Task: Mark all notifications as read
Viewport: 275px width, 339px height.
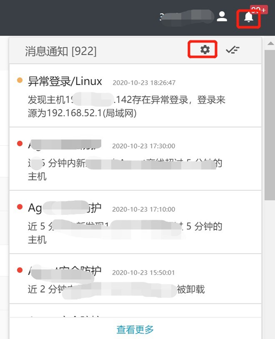Action: tap(232, 50)
